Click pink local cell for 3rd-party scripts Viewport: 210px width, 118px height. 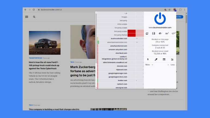click(140, 31)
